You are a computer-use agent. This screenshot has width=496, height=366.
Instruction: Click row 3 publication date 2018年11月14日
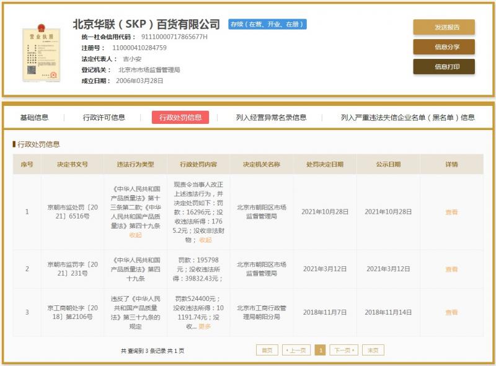pyautogui.click(x=388, y=313)
